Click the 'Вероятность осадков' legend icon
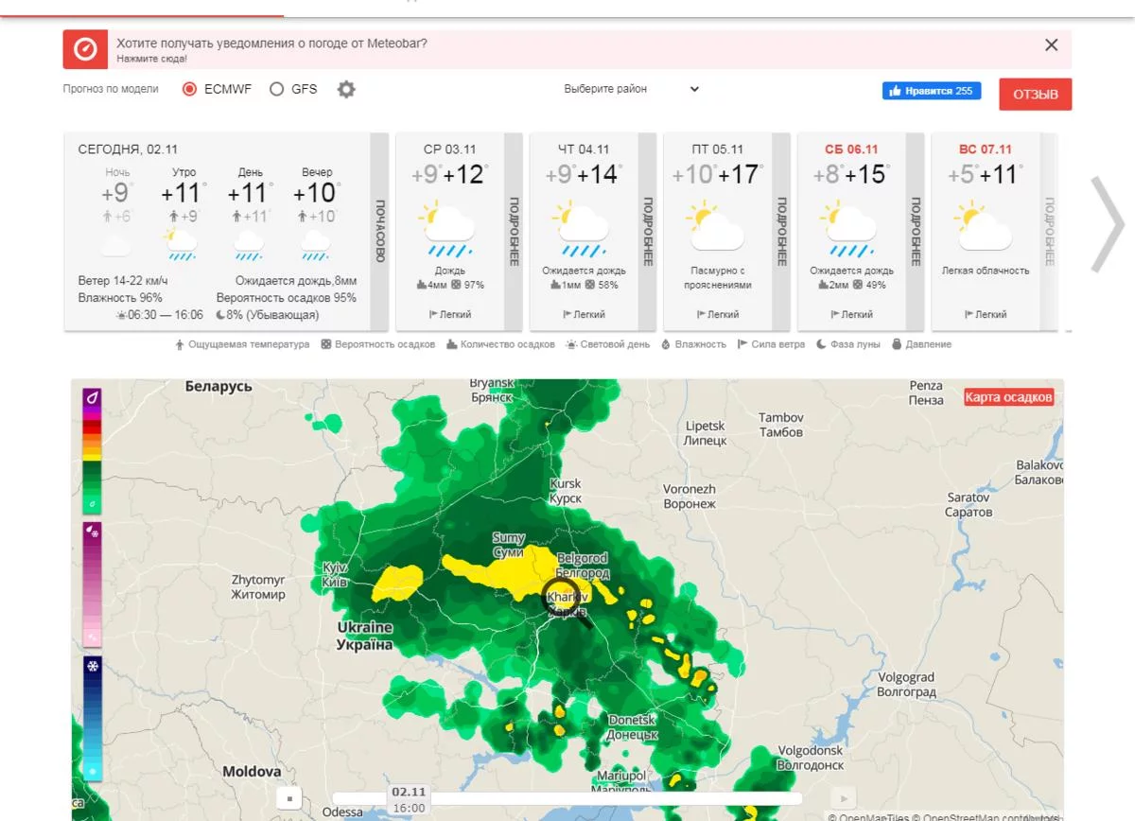Viewport: 1135px width, 821px height. pos(326,344)
